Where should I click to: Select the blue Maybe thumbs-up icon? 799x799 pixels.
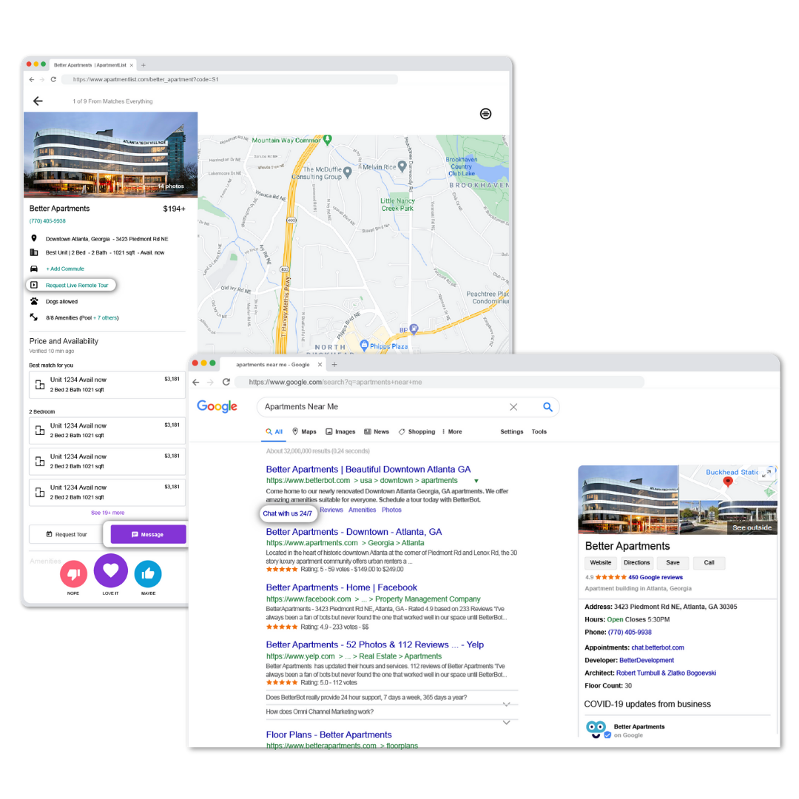[148, 574]
